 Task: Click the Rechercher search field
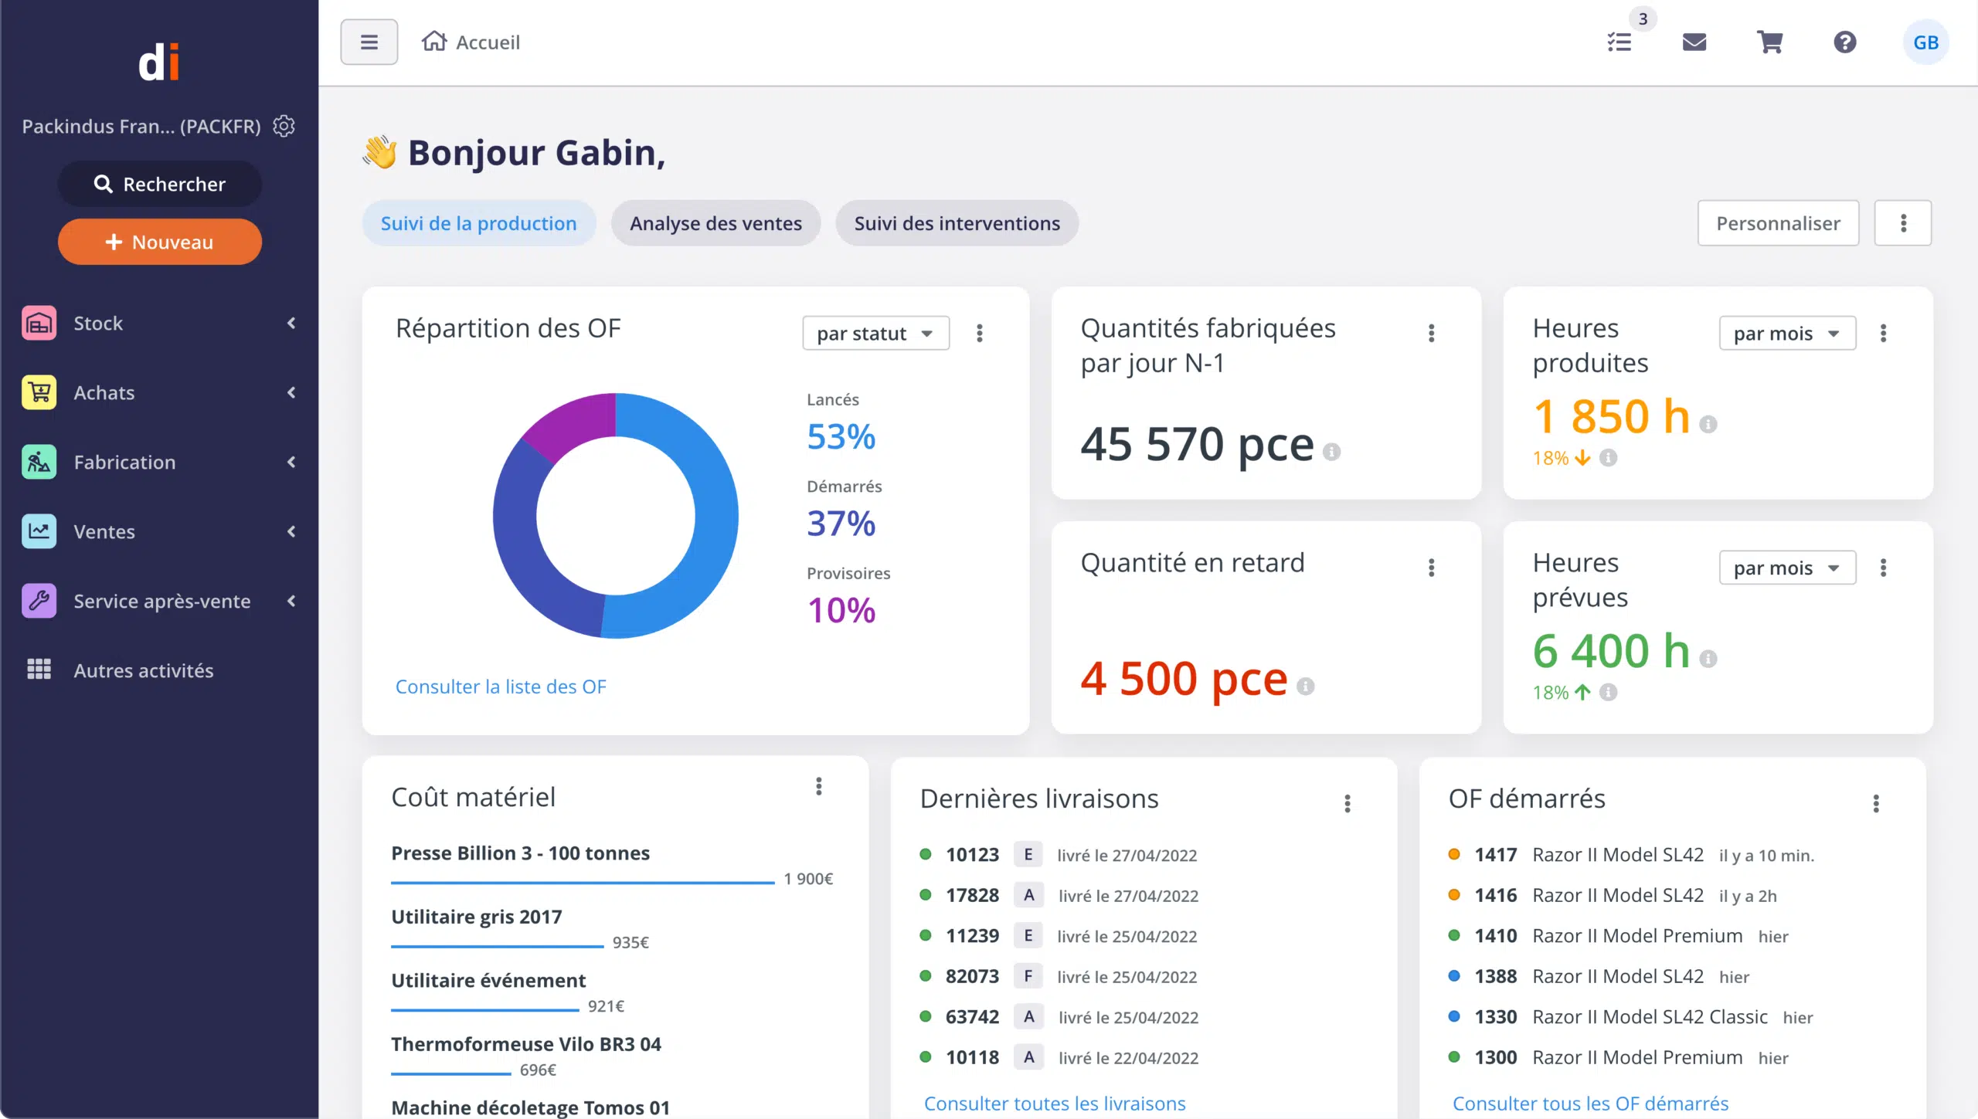coord(159,184)
